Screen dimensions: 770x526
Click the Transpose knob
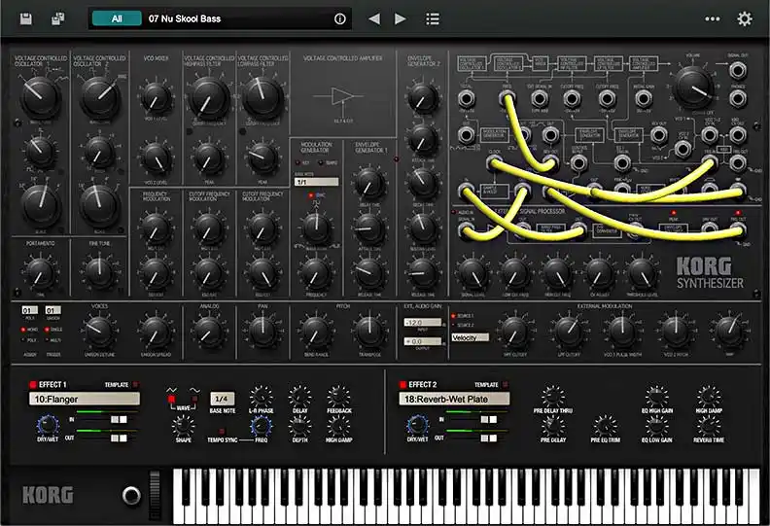pyautogui.click(x=369, y=331)
